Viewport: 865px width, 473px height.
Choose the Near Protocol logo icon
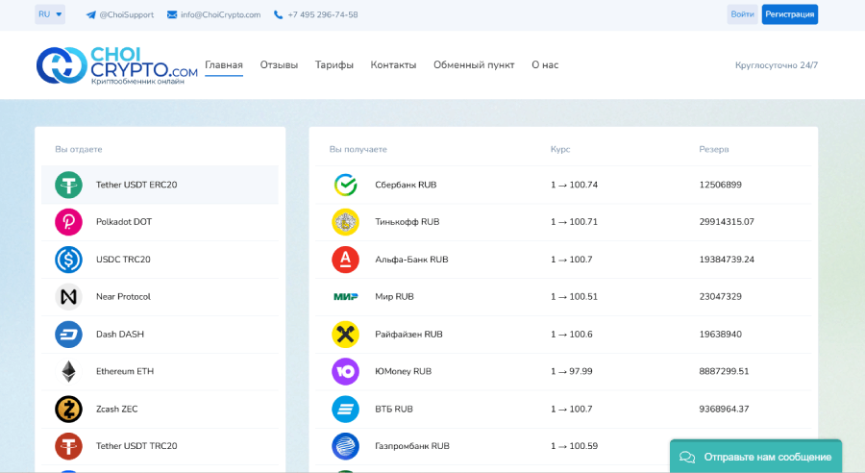point(68,297)
